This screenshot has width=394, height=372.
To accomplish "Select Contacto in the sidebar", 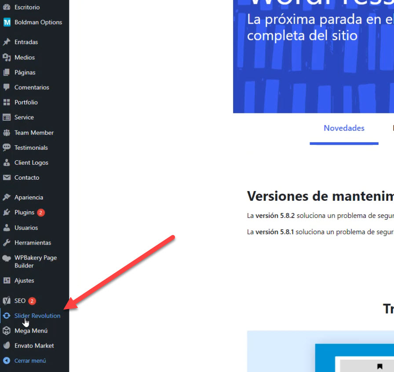I will pos(27,177).
